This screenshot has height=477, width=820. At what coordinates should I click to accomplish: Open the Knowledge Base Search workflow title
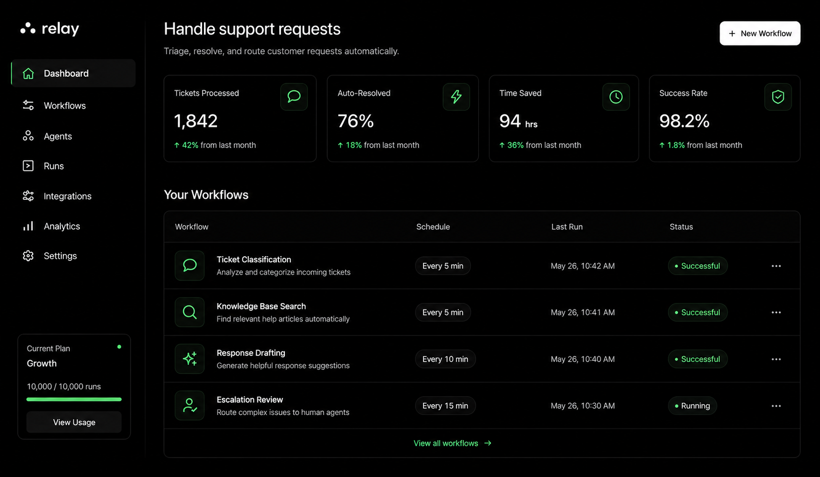point(261,306)
